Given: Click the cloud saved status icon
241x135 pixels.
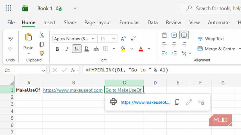Looking at the screenshot, I should click(x=59, y=8).
